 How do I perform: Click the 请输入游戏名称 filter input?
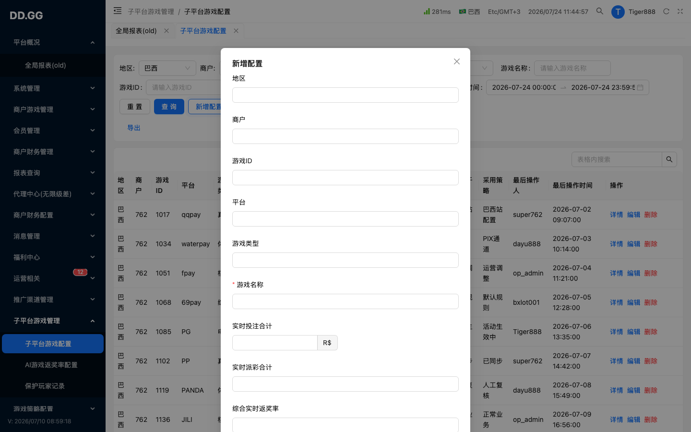click(x=572, y=68)
